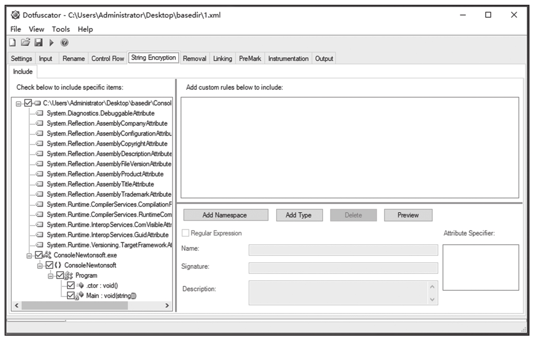The width and height of the screenshot is (534, 340).
Task: Uncheck the Main : void(string[]) checkbox
Action: pyautogui.click(x=71, y=296)
